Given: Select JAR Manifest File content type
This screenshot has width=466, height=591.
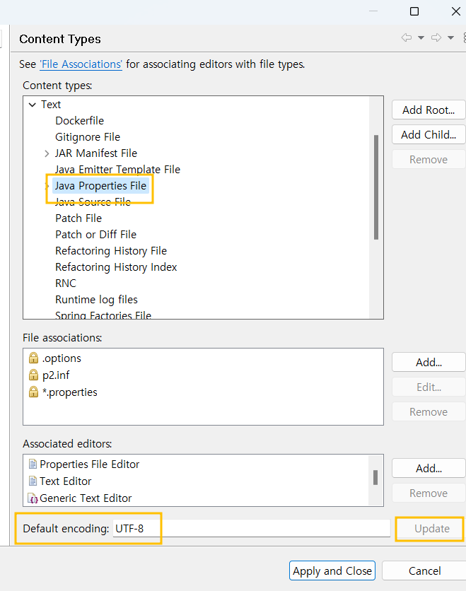Looking at the screenshot, I should [x=96, y=153].
